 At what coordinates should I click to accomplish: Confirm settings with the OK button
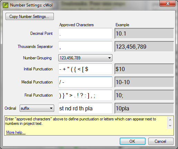132,141
